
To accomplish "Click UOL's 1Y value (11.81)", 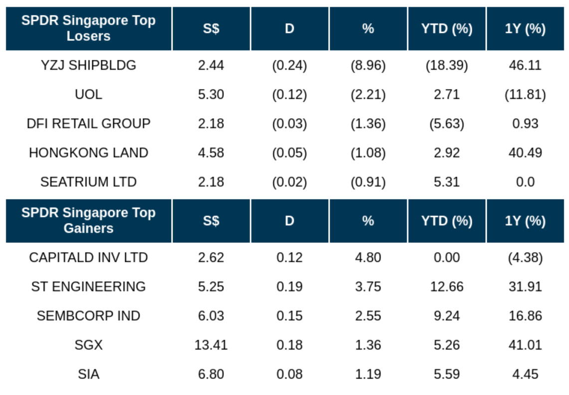I will 525,94.
